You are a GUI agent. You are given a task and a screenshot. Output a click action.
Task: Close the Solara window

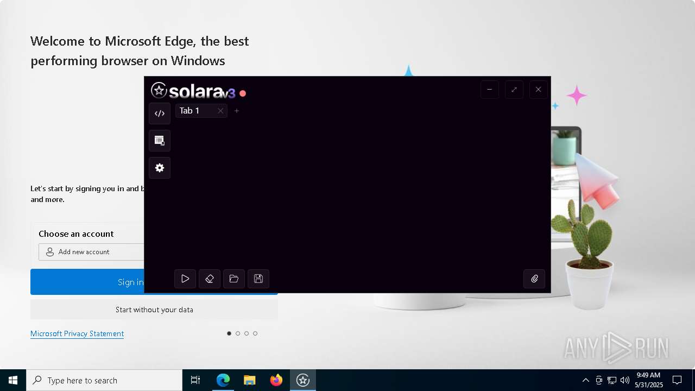click(539, 90)
